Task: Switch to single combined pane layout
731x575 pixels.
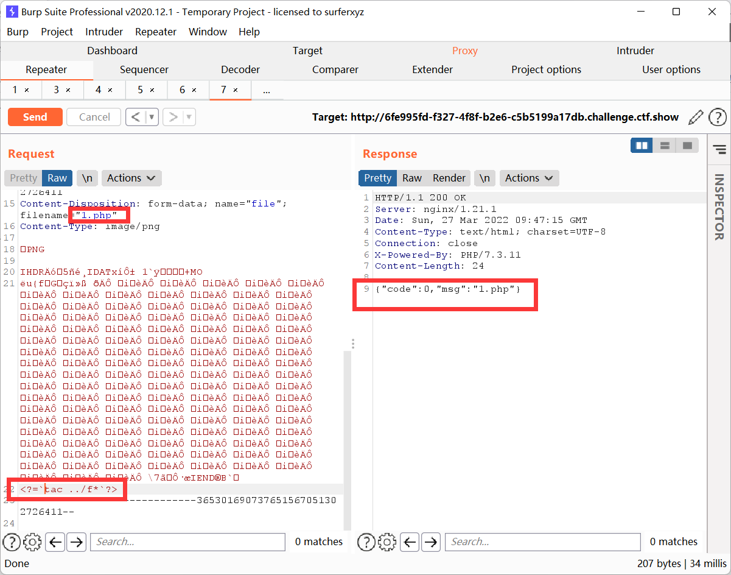Action: (x=687, y=146)
